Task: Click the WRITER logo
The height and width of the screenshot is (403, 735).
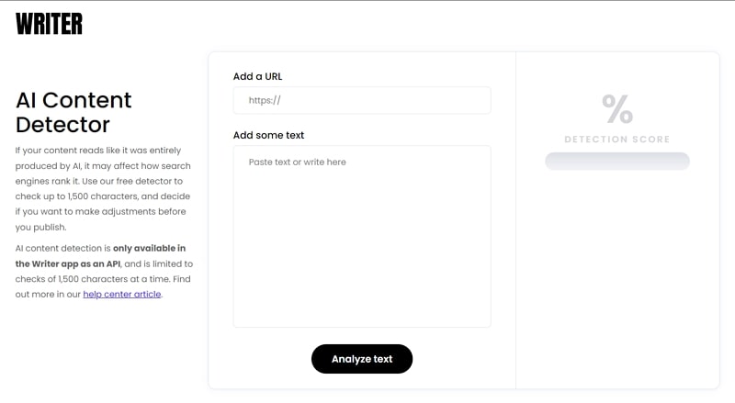Action: point(49,24)
